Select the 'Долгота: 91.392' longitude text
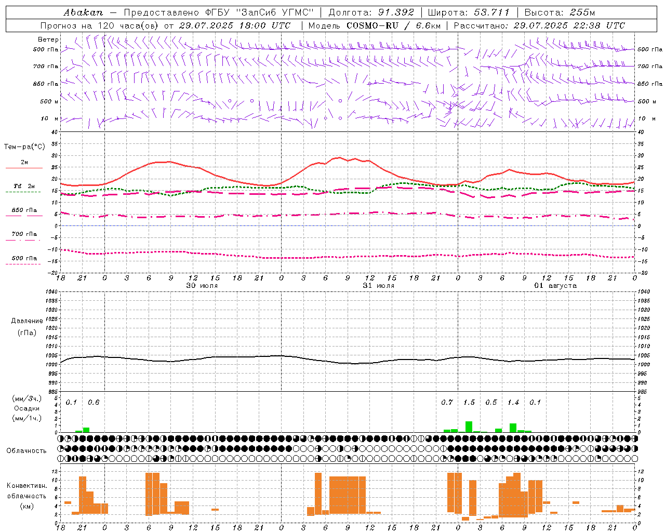The image size is (665, 532). (x=371, y=12)
